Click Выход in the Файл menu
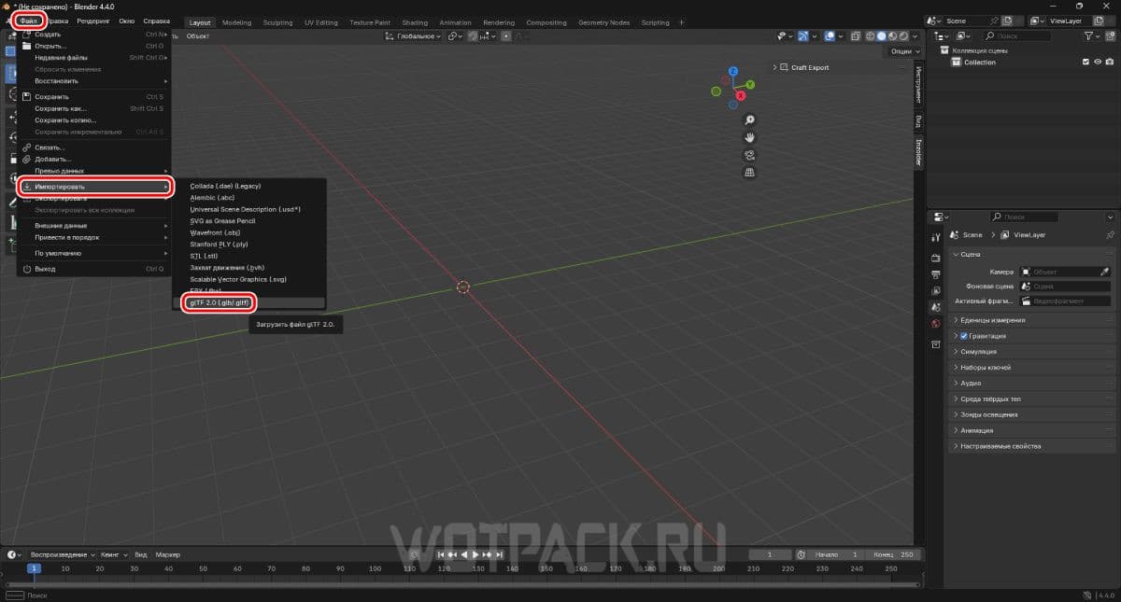The image size is (1121, 602). [x=93, y=269]
